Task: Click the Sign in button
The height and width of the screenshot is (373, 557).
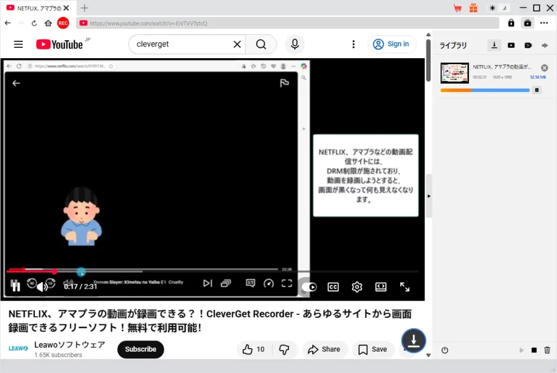Action: [x=392, y=45]
